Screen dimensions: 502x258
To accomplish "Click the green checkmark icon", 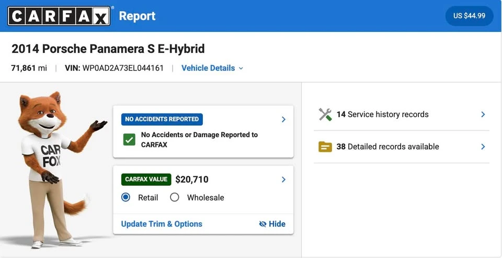I will [129, 140].
